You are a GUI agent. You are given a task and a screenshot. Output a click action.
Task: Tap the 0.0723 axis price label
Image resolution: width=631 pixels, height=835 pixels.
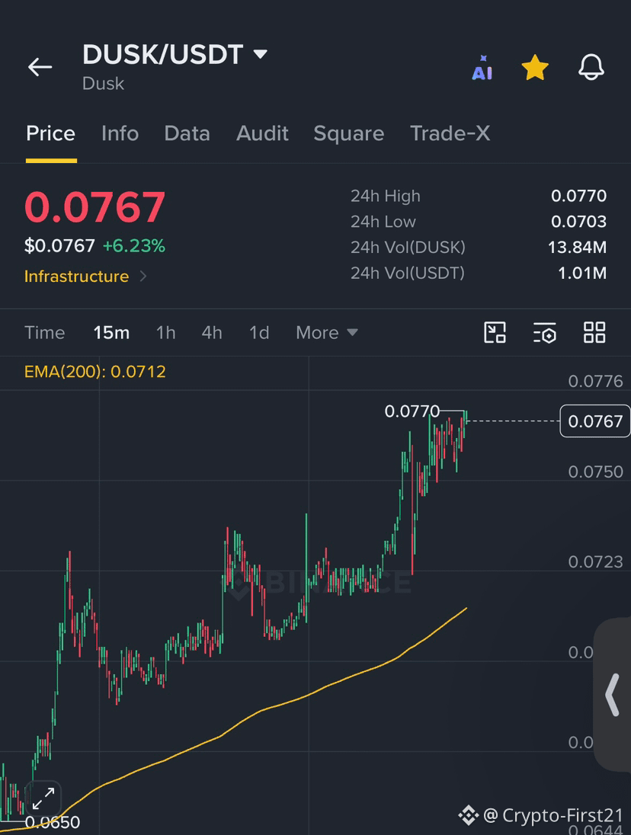coord(595,561)
